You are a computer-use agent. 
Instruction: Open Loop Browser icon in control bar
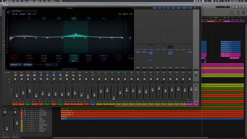(x=240, y=7)
